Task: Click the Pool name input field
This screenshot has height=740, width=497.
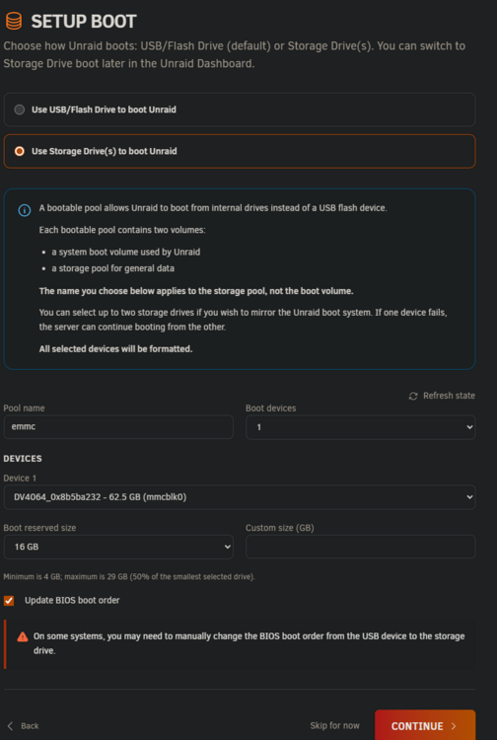Action: pos(118,426)
